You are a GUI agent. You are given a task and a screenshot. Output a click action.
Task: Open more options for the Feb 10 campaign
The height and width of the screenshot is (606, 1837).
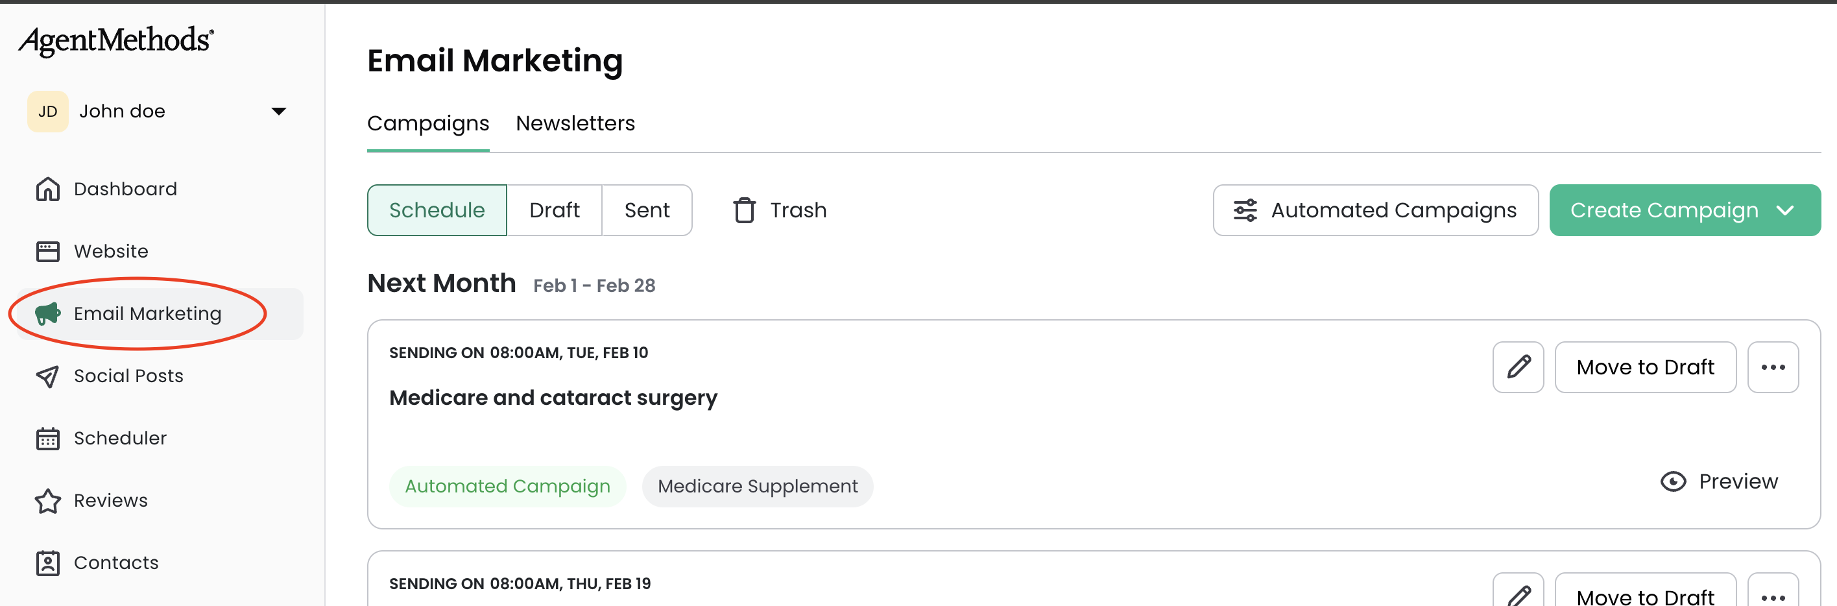tap(1772, 367)
